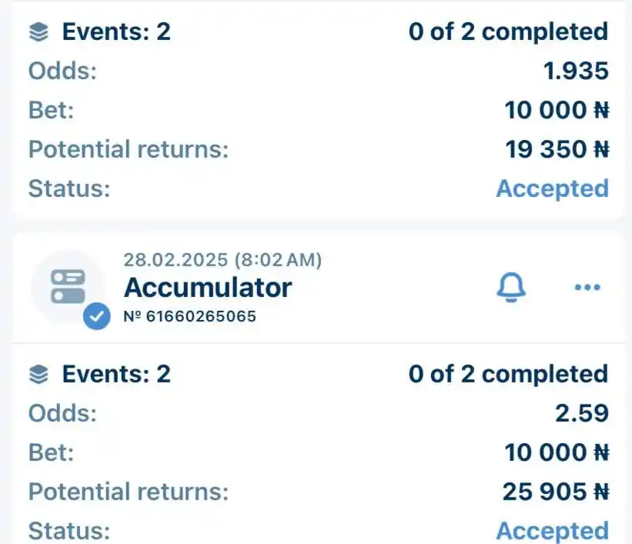Click the Accumulator bet type round icon
Image resolution: width=632 pixels, height=544 pixels.
(x=67, y=287)
